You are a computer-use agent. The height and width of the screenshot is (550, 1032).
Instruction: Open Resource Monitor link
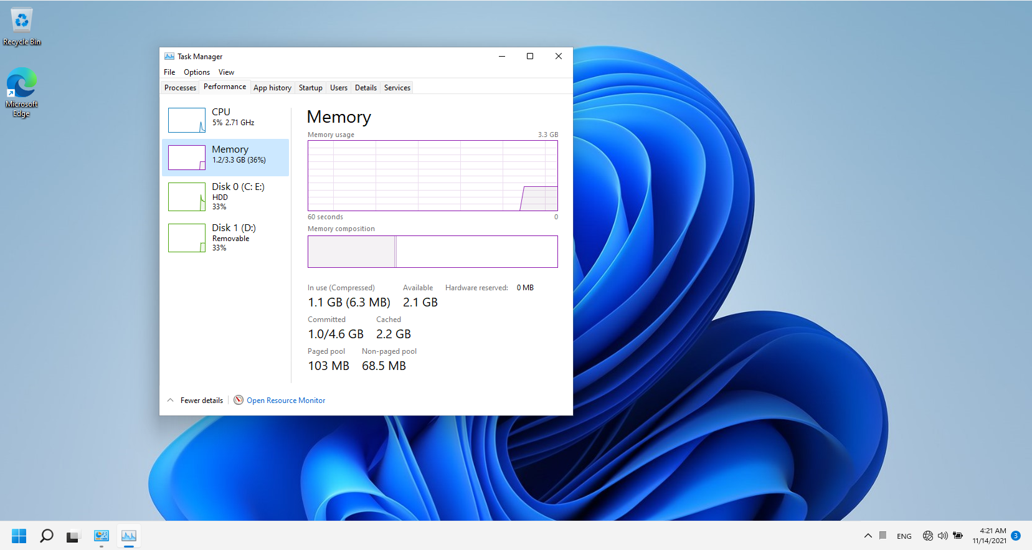286,401
